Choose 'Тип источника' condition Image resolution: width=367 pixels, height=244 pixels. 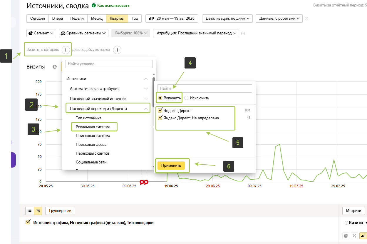[x=89, y=118]
